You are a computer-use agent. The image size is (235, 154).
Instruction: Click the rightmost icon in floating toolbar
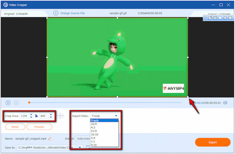(230, 18)
